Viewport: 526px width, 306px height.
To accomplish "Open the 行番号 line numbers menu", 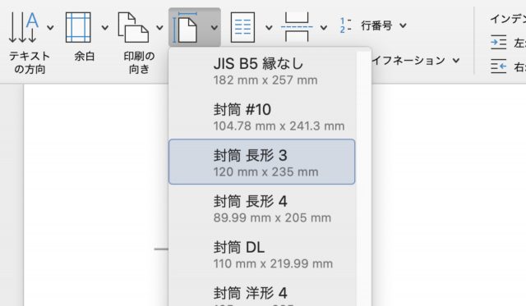I will click(384, 25).
